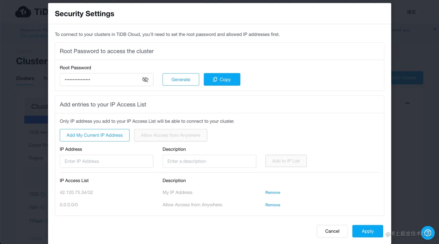Cancel the Security Settings dialog

tap(332, 231)
